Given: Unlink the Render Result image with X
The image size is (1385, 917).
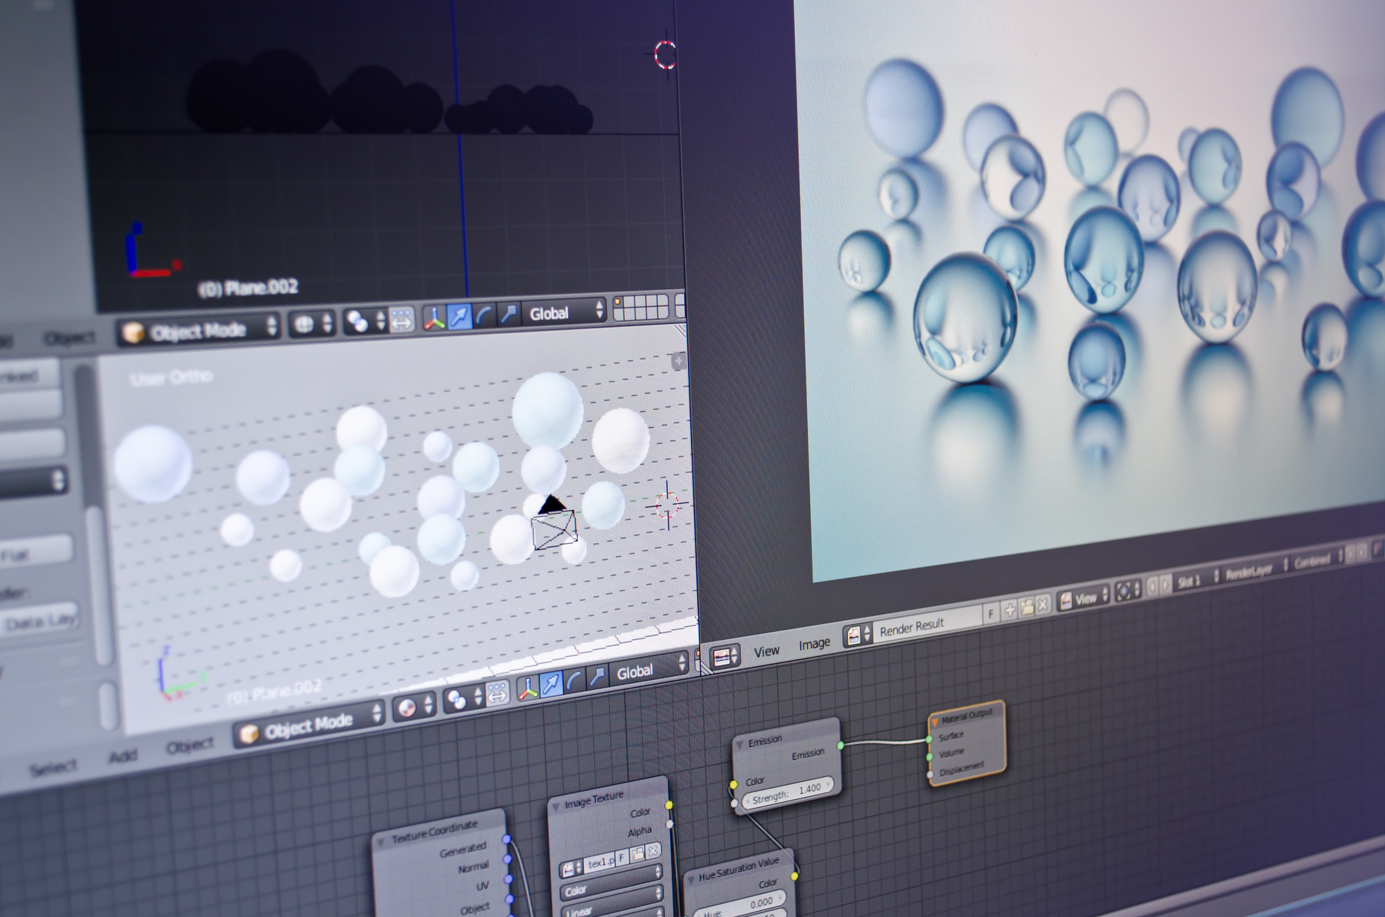Looking at the screenshot, I should click(x=1043, y=605).
